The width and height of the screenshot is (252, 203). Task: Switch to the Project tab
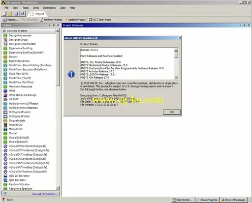37,14
